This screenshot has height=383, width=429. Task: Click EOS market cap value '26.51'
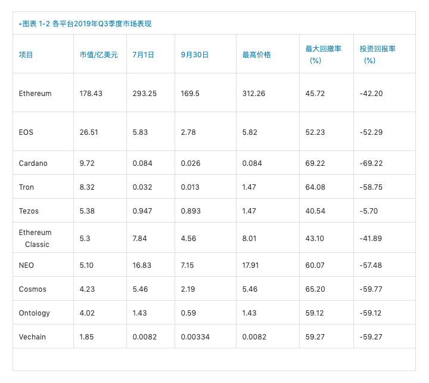(89, 132)
